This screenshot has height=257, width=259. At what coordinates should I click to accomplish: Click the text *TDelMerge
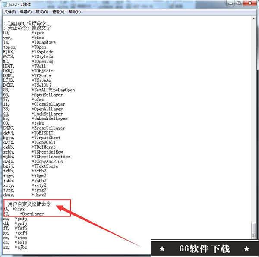[44, 147]
